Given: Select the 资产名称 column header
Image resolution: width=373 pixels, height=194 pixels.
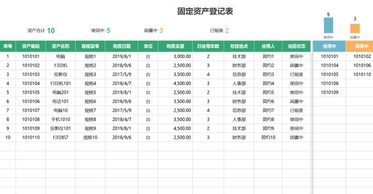Looking at the screenshot, I should tap(61, 47).
